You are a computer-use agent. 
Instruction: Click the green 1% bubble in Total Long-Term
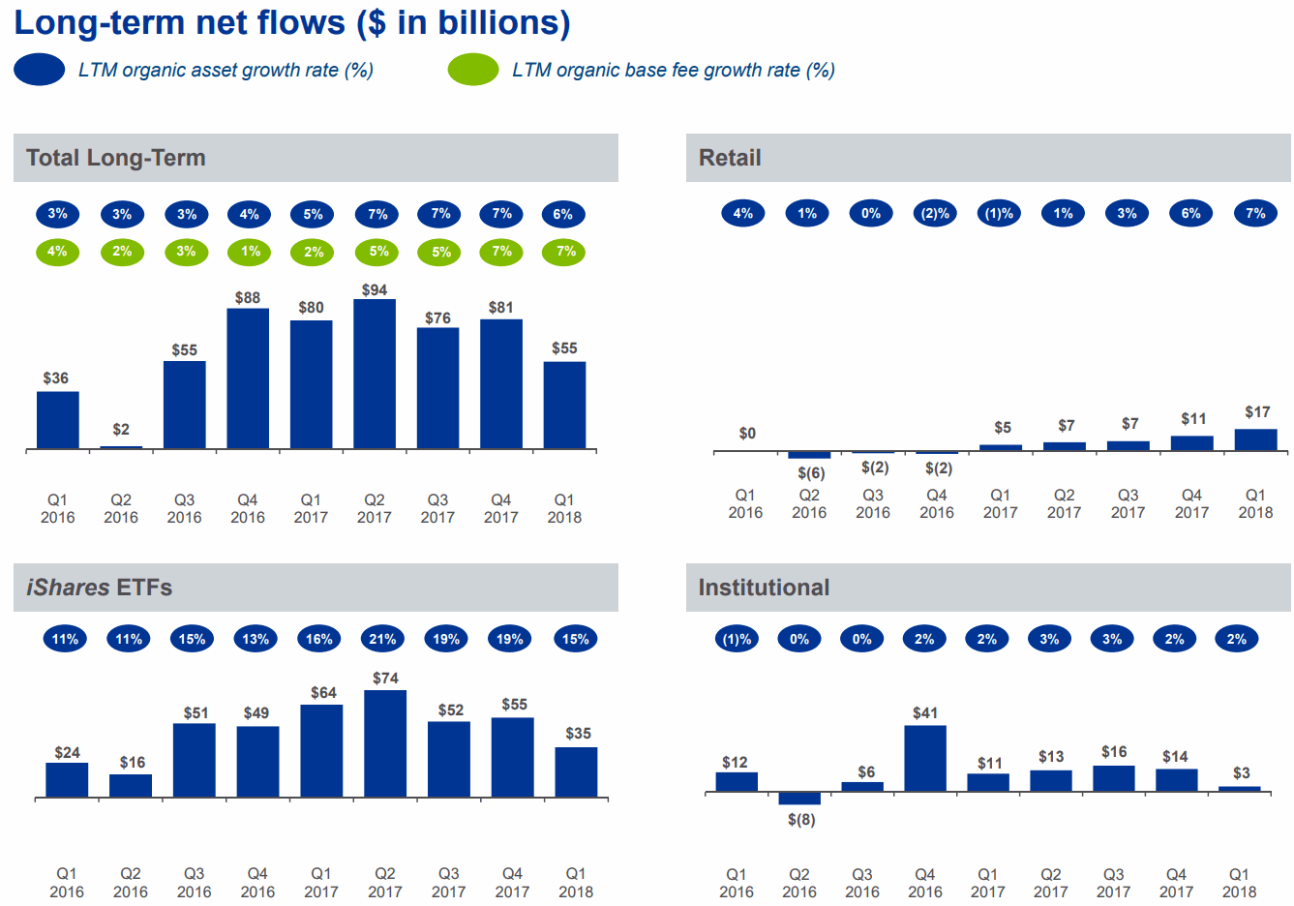click(251, 252)
